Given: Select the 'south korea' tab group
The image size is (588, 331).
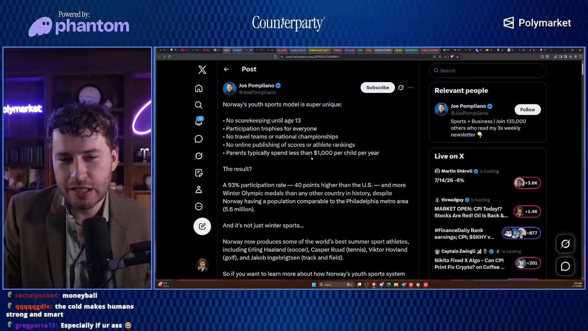Looking at the screenshot, I should pyautogui.click(x=412, y=50).
